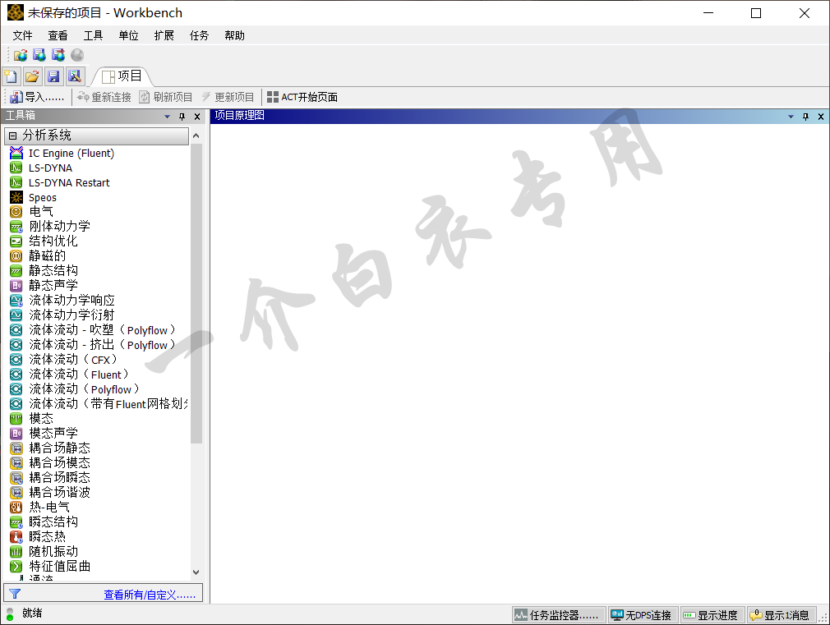The width and height of the screenshot is (830, 625).
Task: Click the 静态结构 analysis icon
Action: point(16,270)
